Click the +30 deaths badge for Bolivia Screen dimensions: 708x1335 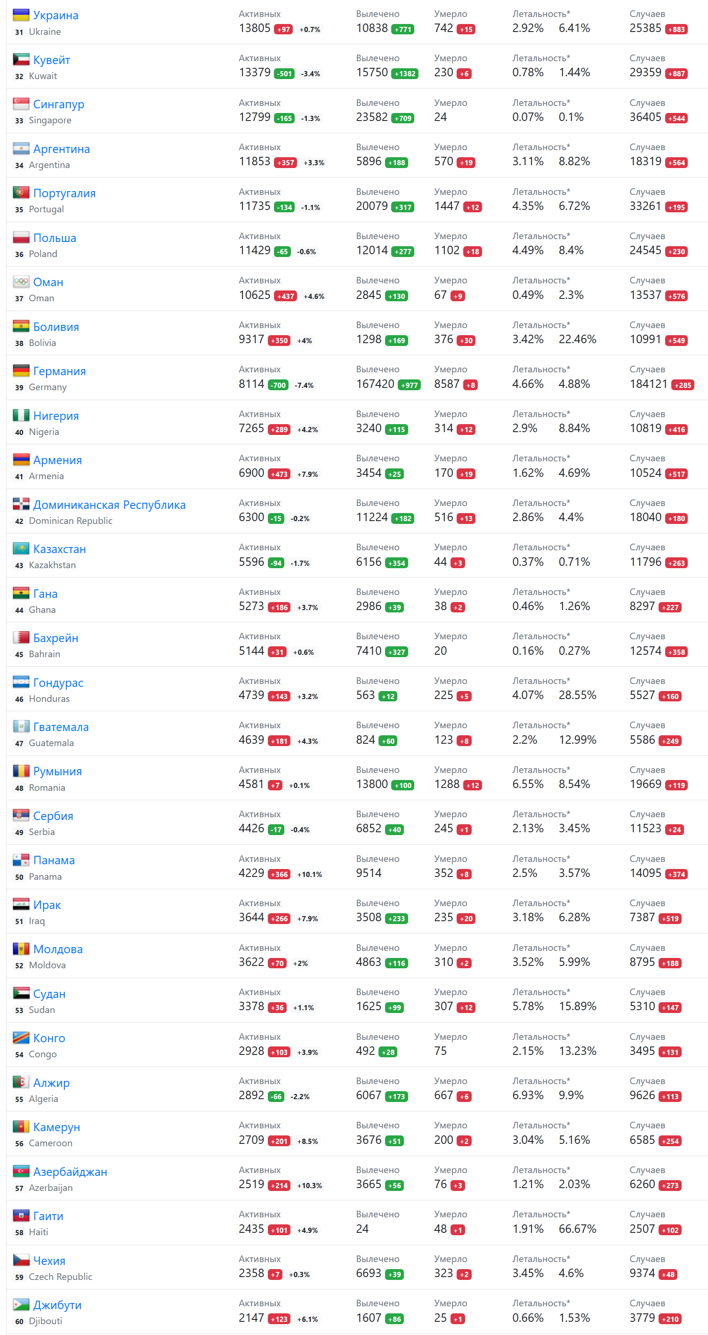click(466, 340)
